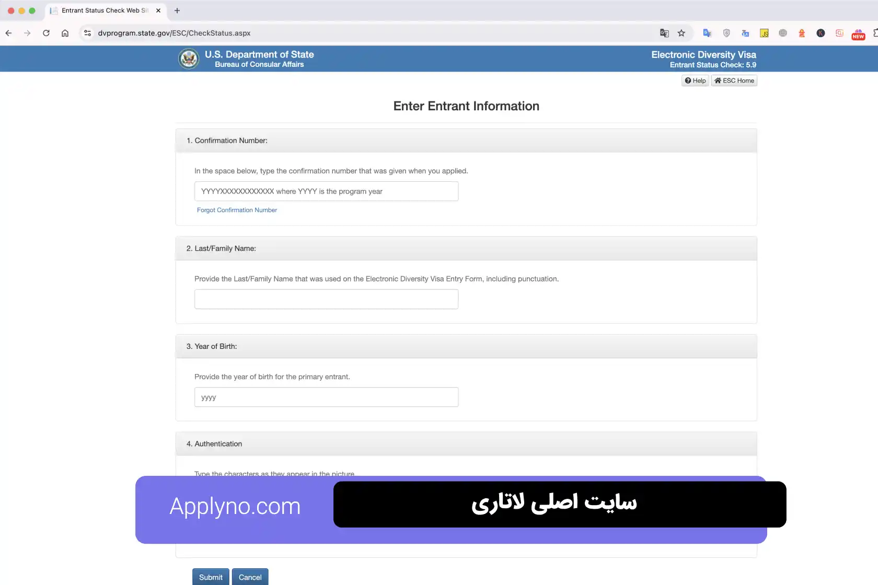Viewport: 878px width, 585px height.
Task: Open the Google Translate extension icon
Action: 707,33
